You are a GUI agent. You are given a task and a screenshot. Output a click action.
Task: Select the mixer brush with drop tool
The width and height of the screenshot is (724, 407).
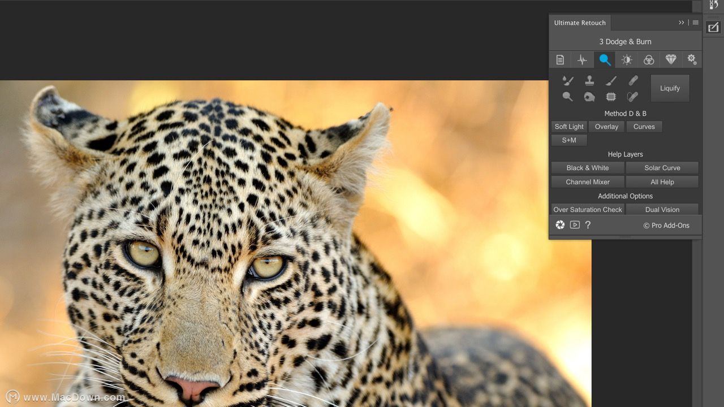tap(568, 81)
